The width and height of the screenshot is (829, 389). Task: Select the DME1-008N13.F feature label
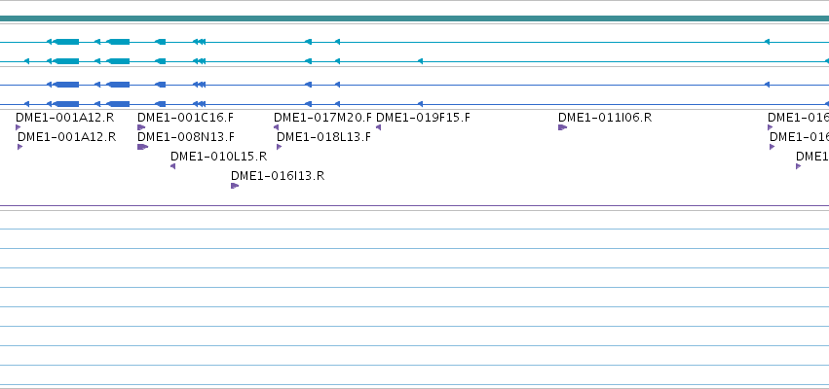(x=185, y=137)
